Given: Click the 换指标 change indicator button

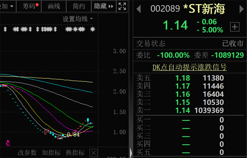Looking at the screenshot, I should 75,152.
